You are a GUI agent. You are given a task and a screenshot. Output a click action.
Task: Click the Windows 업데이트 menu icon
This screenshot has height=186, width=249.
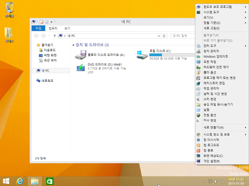coord(198,57)
